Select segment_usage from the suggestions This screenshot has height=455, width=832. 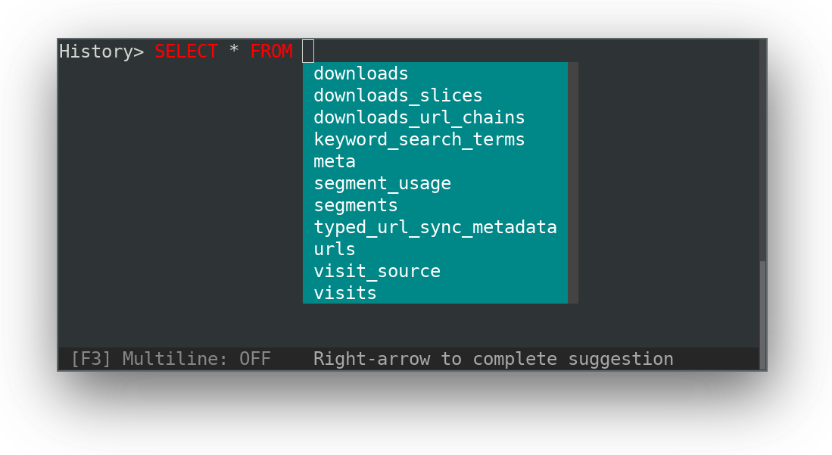click(435, 183)
